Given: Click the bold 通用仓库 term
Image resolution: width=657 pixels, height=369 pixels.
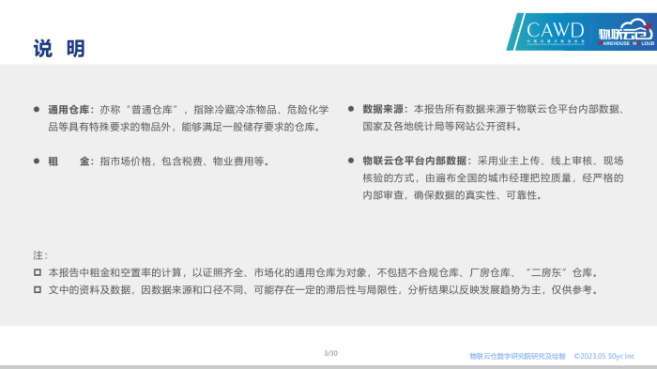Looking at the screenshot, I should tap(69, 110).
